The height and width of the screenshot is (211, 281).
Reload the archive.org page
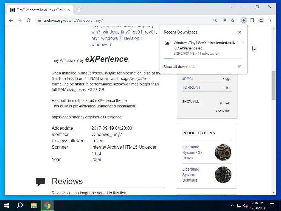click(x=29, y=20)
